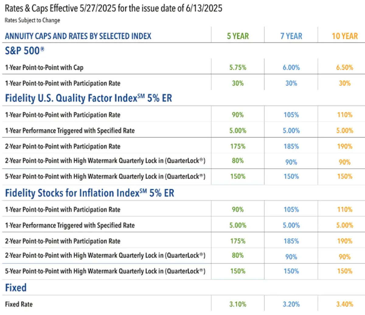Select "ANNUITY CAPS AND RATES BY SELECTED INDEX" header
This screenshot has width=365, height=315.
[x=78, y=36]
